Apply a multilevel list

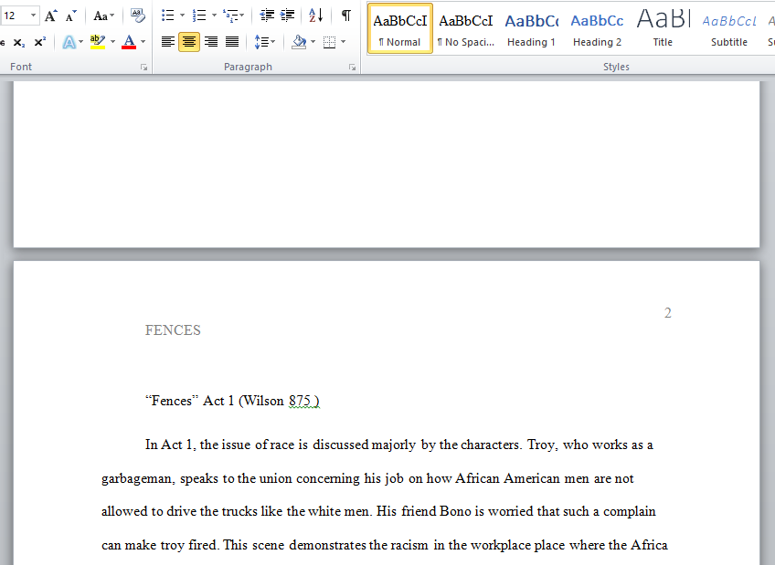pos(229,16)
